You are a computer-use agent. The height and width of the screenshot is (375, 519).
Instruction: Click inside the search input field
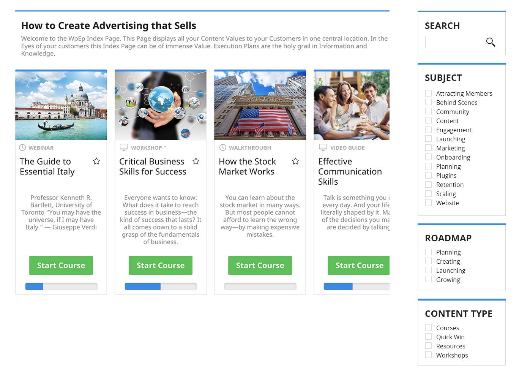pyautogui.click(x=455, y=42)
